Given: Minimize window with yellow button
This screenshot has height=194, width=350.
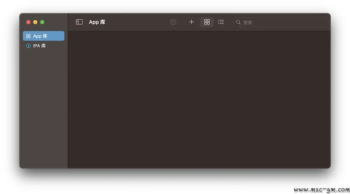Looking at the screenshot, I should point(35,22).
